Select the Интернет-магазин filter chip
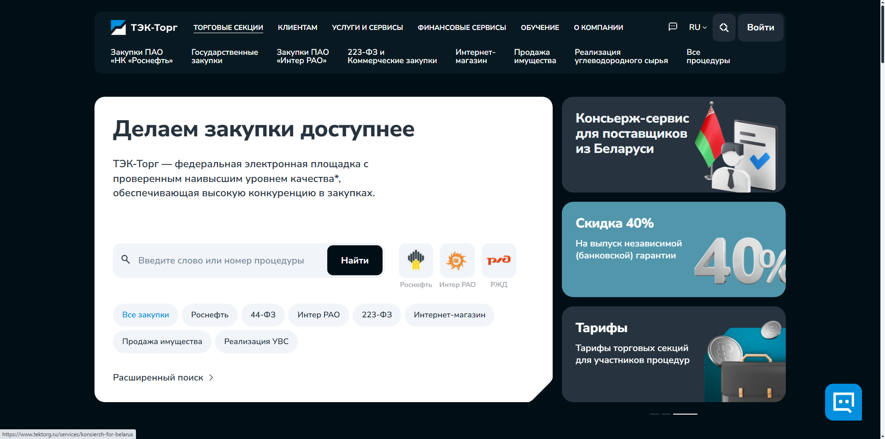The height and width of the screenshot is (439, 885). 449,315
